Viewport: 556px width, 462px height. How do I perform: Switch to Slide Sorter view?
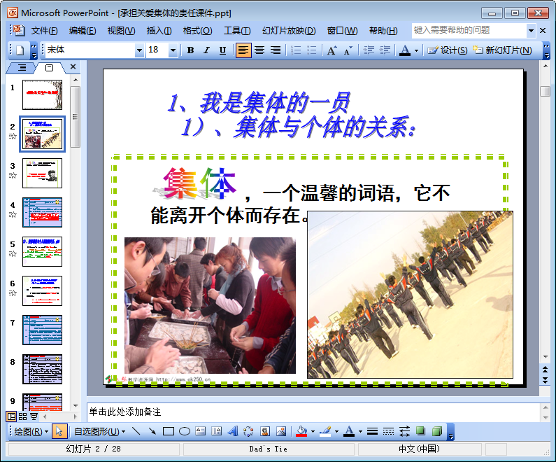22,416
